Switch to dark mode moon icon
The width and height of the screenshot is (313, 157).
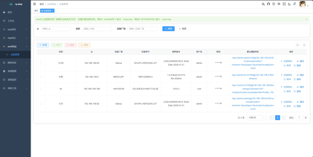click(x=290, y=4)
